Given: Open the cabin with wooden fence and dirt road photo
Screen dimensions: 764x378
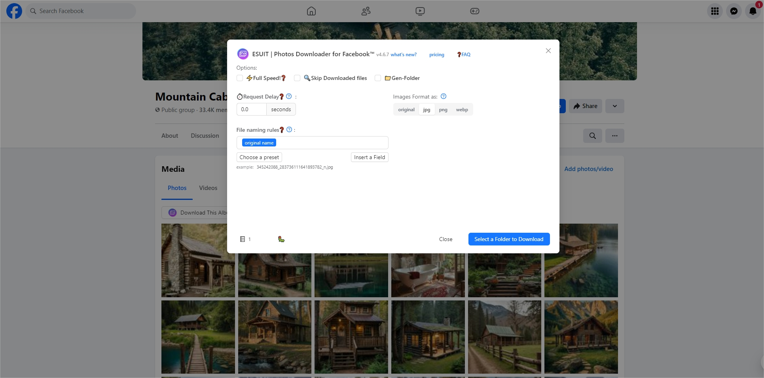Looking at the screenshot, I should (504, 337).
